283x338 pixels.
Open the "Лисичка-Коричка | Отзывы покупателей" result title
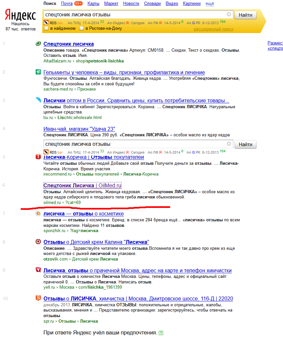click(x=93, y=157)
